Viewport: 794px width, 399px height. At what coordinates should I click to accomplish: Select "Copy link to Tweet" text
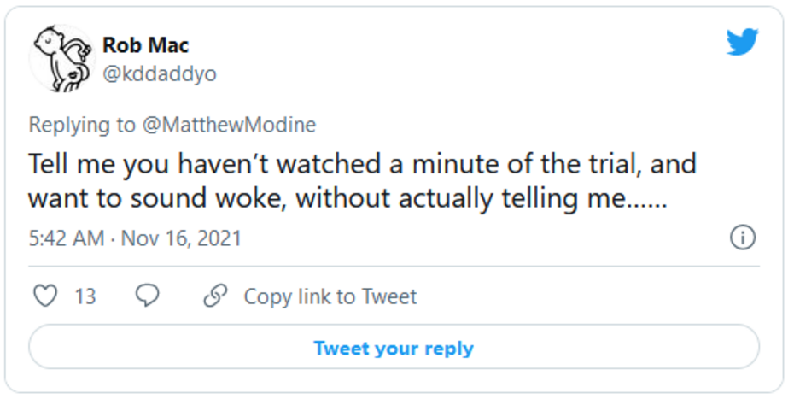click(x=330, y=296)
